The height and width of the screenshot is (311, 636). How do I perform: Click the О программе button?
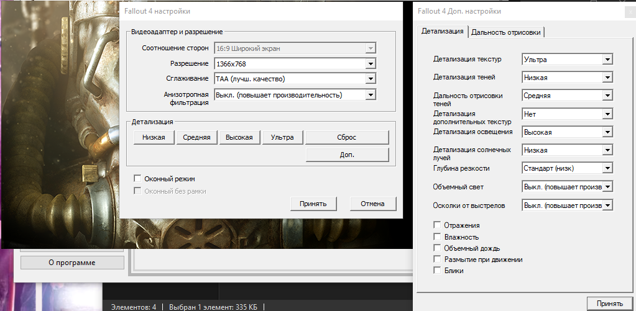(x=72, y=263)
